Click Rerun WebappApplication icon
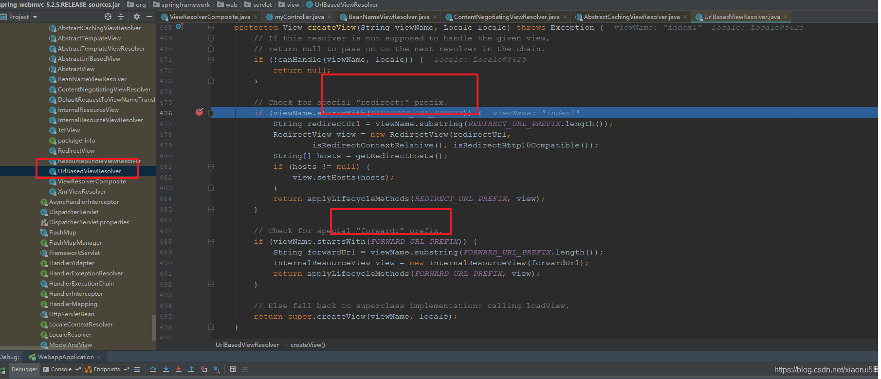This screenshot has width=881, height=379. click(3, 371)
